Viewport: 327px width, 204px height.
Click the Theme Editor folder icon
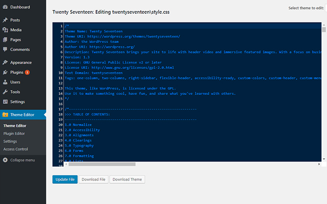5,114
